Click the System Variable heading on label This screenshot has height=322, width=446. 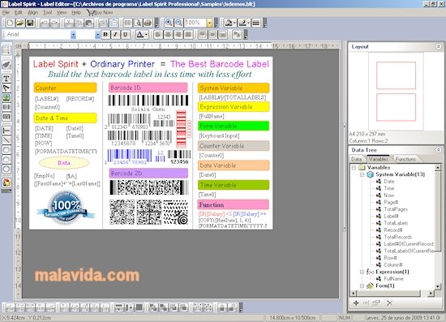[234, 88]
